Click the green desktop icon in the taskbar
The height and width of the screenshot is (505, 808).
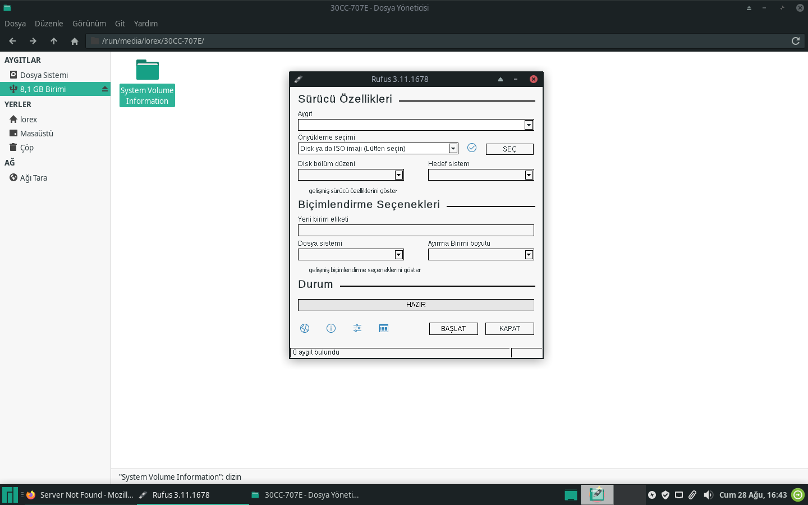[571, 495]
